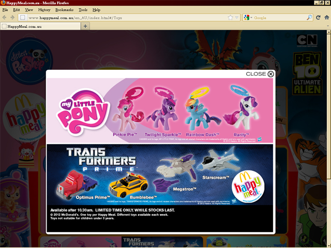The image size is (331, 248).
Task: Click the Rainbow Dash name label
Action: (203, 134)
